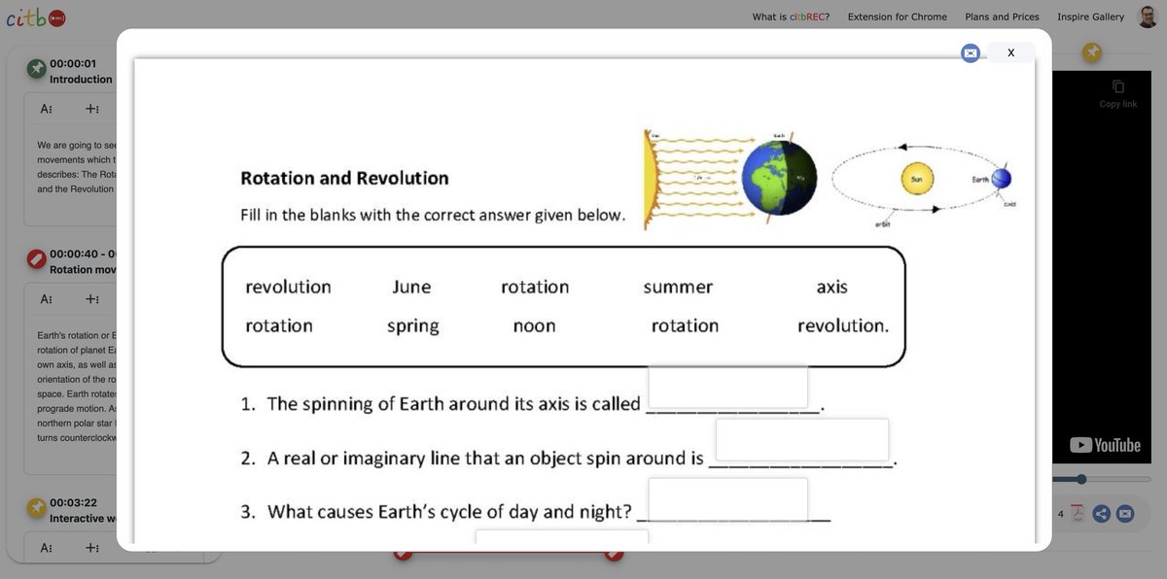Click the 00:00:40 Rotation timestamp
The height and width of the screenshot is (579, 1167).
[83, 255]
